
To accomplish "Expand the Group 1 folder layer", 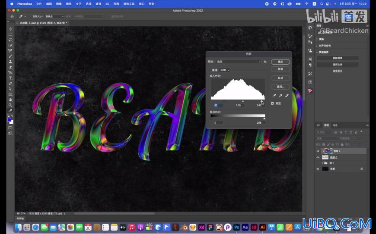I will (x=322, y=163).
